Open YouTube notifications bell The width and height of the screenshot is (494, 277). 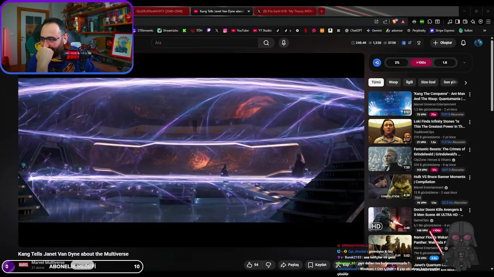click(463, 43)
